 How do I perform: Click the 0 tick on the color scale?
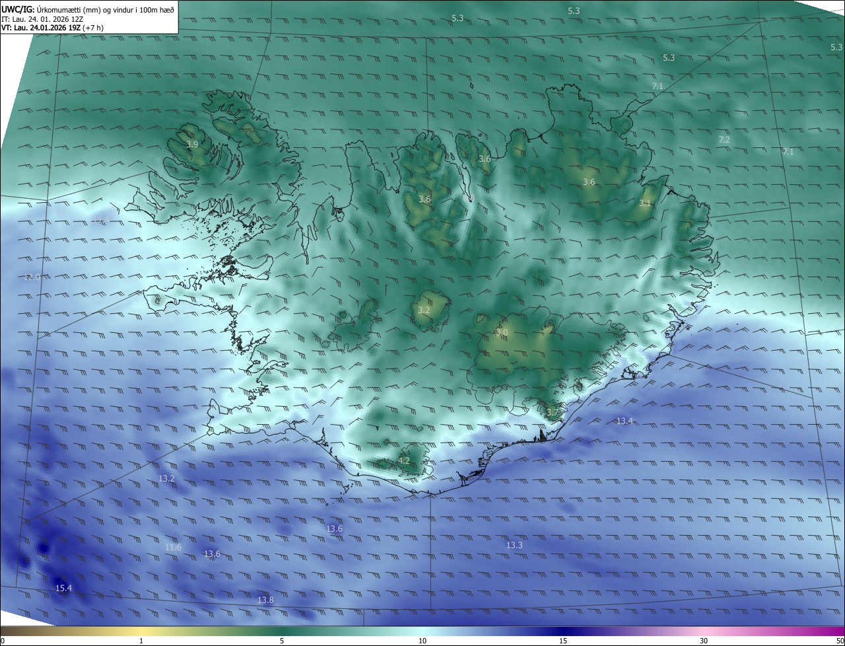pyautogui.click(x=3, y=641)
